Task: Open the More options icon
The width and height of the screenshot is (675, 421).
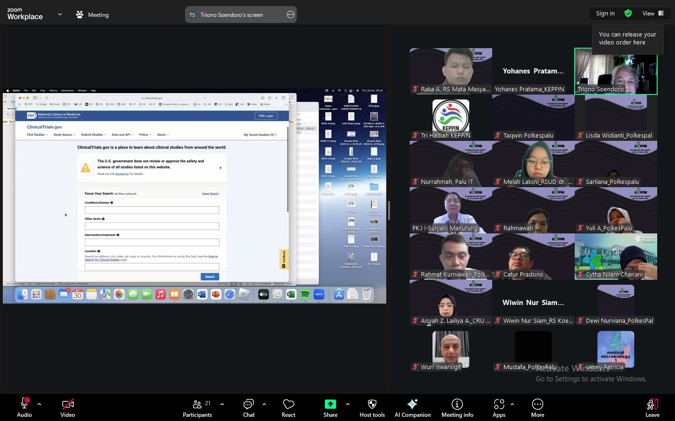Action: pos(537,405)
